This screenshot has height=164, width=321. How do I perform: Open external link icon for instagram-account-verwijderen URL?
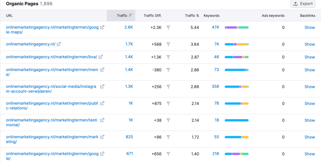tap(102, 87)
